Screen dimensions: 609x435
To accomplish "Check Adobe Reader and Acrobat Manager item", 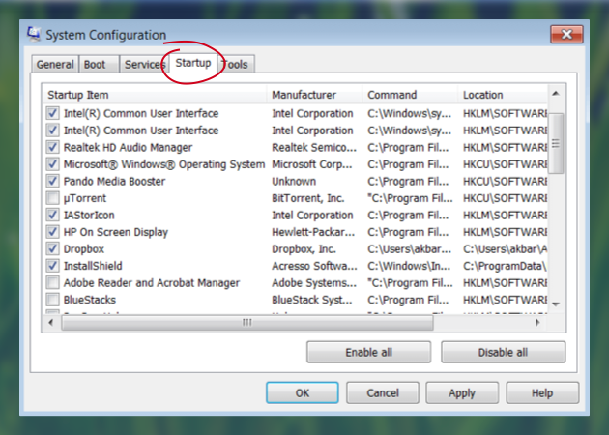I will (x=52, y=282).
